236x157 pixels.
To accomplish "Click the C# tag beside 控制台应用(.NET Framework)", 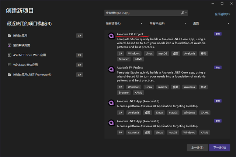I will [80, 75].
